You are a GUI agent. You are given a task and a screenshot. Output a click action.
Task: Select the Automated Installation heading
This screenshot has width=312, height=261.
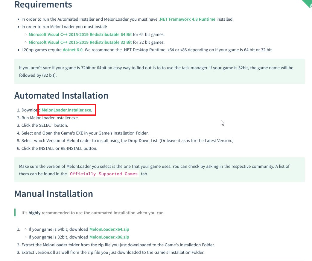61,96
